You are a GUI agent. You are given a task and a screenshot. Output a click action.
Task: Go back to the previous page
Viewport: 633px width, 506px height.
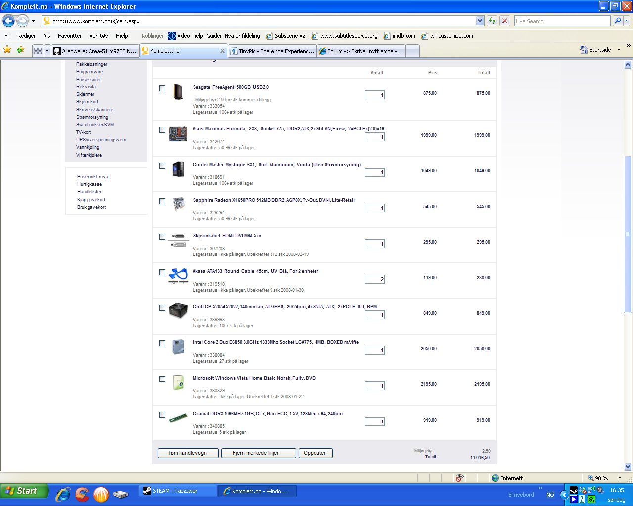[x=9, y=21]
